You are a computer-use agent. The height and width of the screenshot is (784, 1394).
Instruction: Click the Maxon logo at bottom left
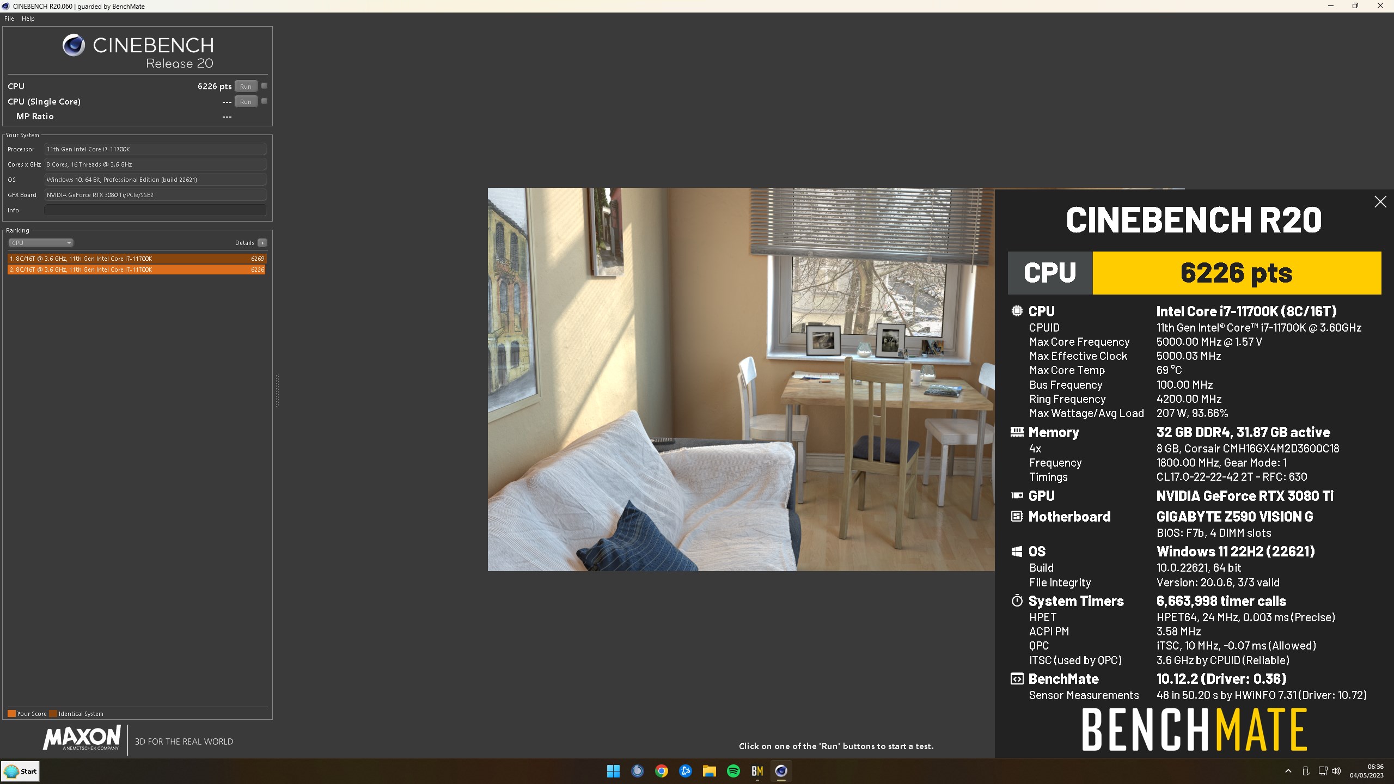[82, 738]
